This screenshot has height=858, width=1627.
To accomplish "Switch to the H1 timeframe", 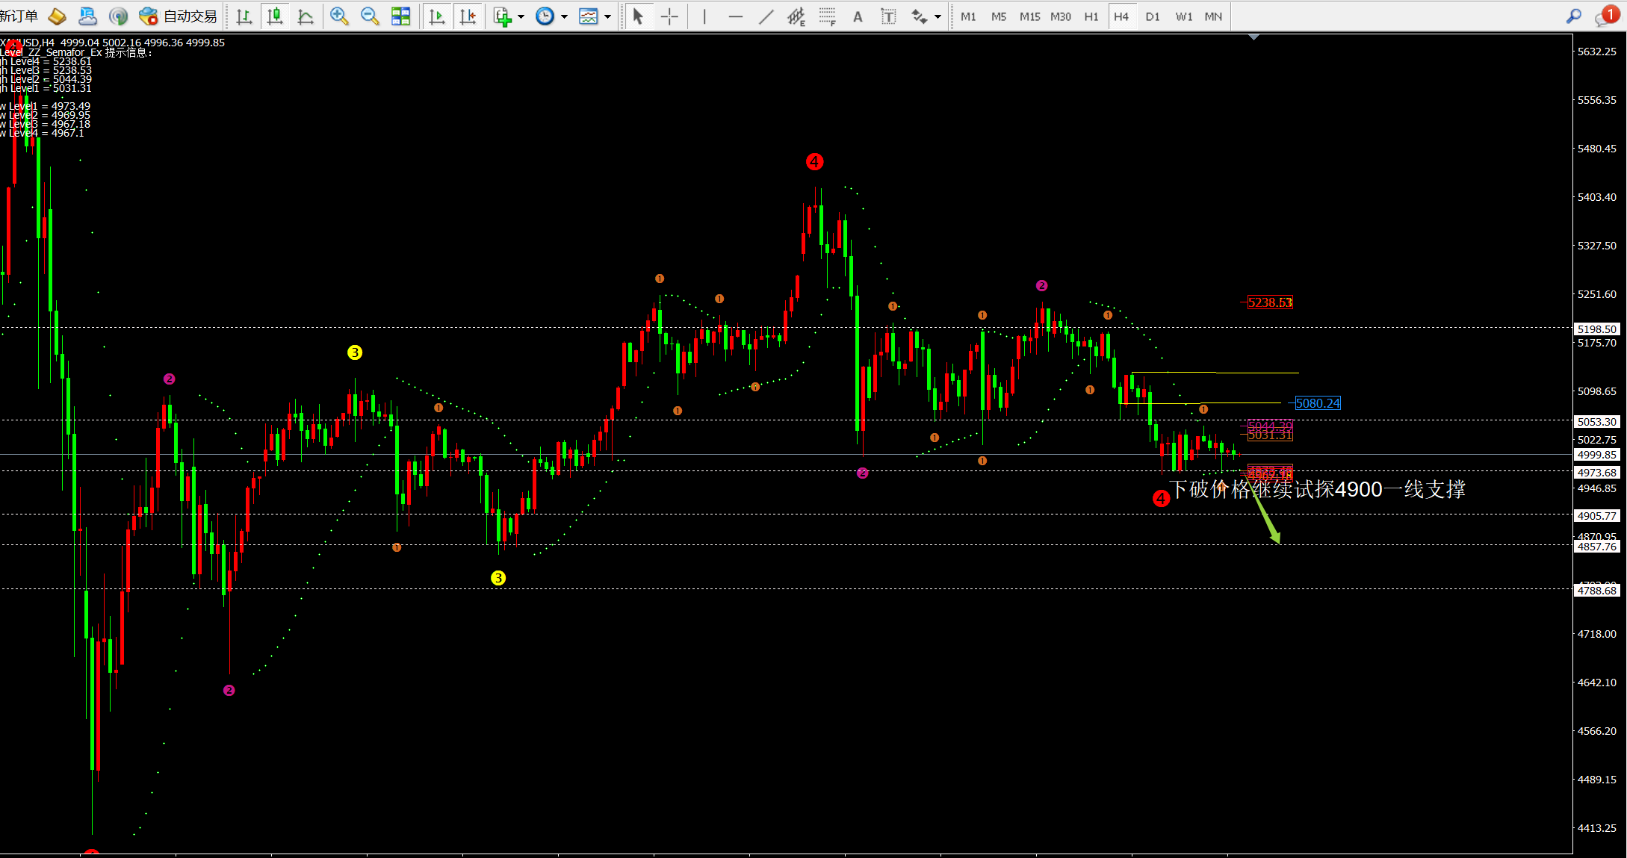I will click(1091, 16).
